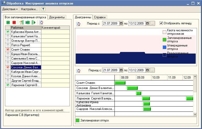Refresh the lower Gantt chart with its reload icon
Viewport: 202px width, 129px height.
pos(78,71)
